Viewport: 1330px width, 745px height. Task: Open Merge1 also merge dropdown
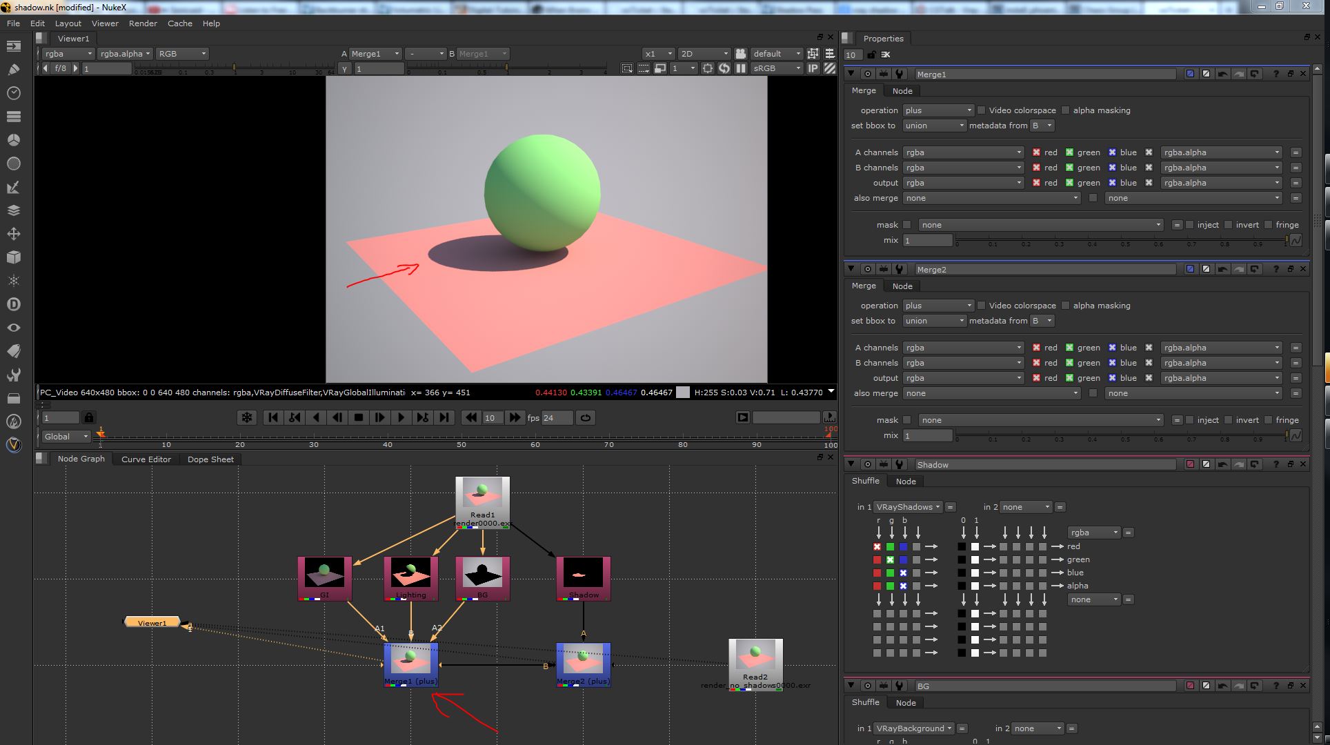991,198
